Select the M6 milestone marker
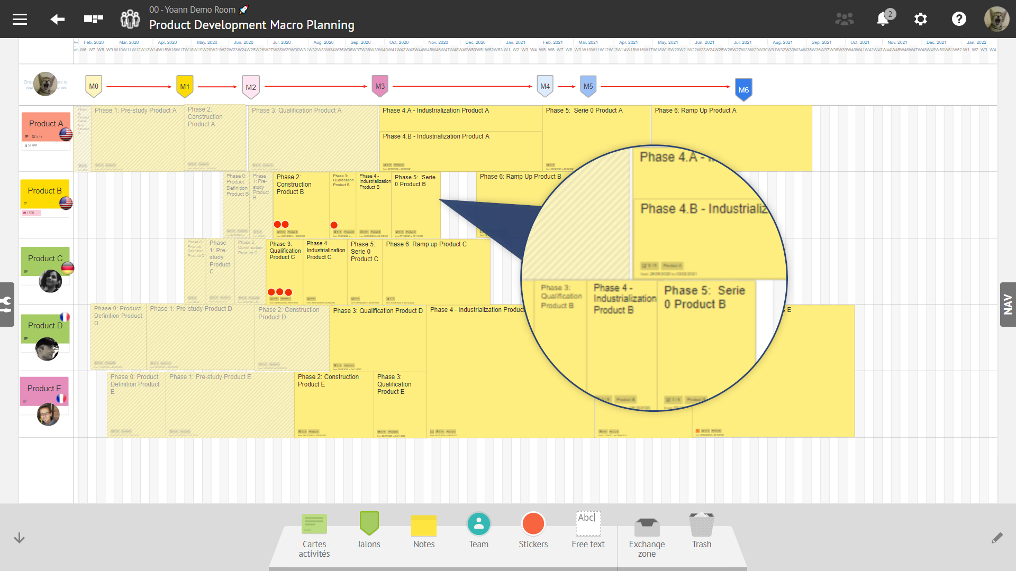Screen dimensions: 1016x571 click(x=744, y=90)
